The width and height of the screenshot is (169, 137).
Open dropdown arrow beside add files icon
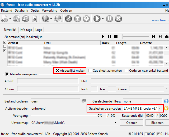(10, 19)
